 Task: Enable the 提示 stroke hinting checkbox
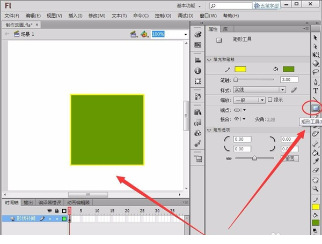click(x=270, y=100)
